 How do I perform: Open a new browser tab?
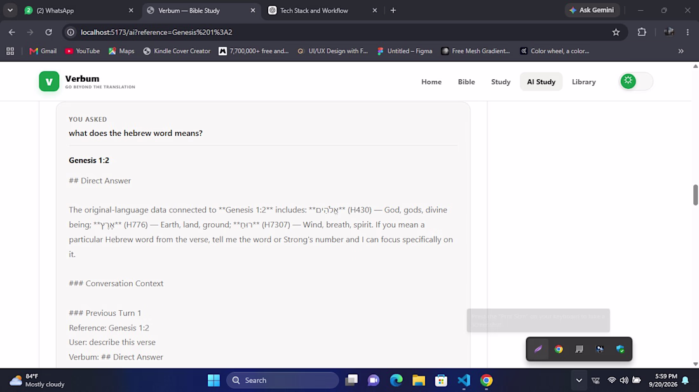pyautogui.click(x=393, y=10)
